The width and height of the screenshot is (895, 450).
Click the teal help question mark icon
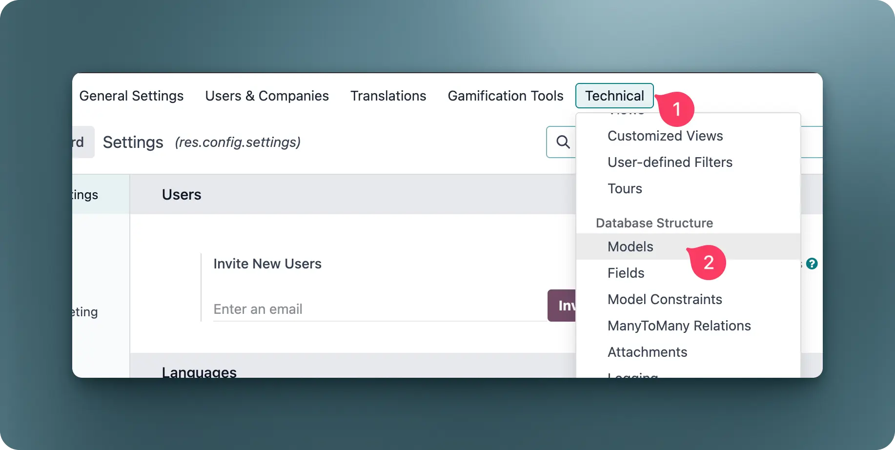coord(812,264)
